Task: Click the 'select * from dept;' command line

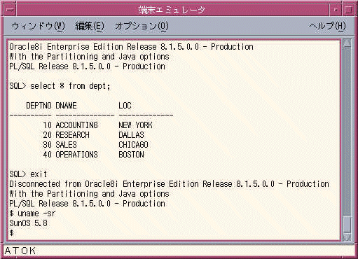Action: [x=60, y=86]
